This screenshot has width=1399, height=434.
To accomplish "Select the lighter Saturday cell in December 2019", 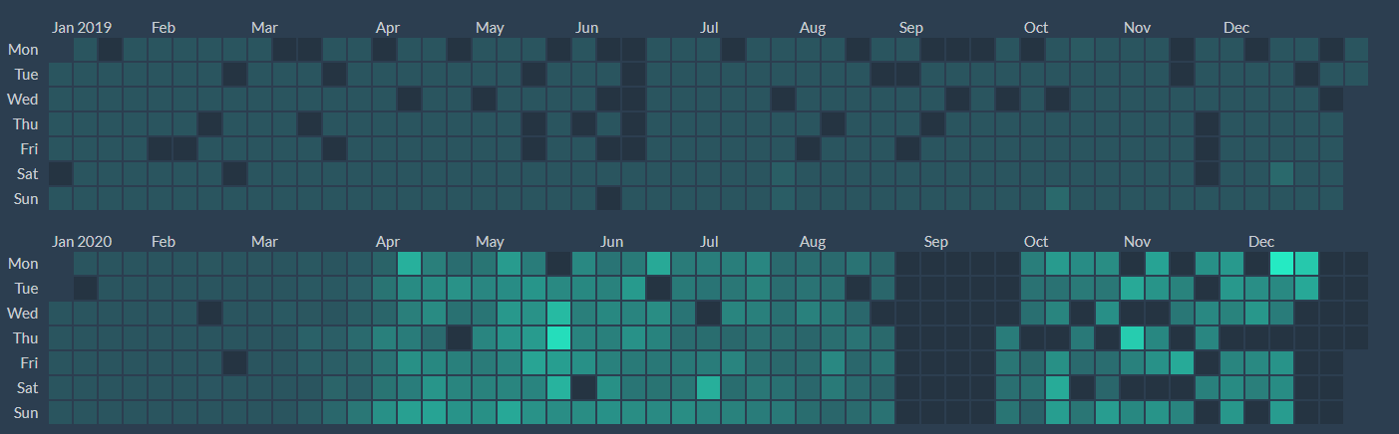I will click(1281, 173).
